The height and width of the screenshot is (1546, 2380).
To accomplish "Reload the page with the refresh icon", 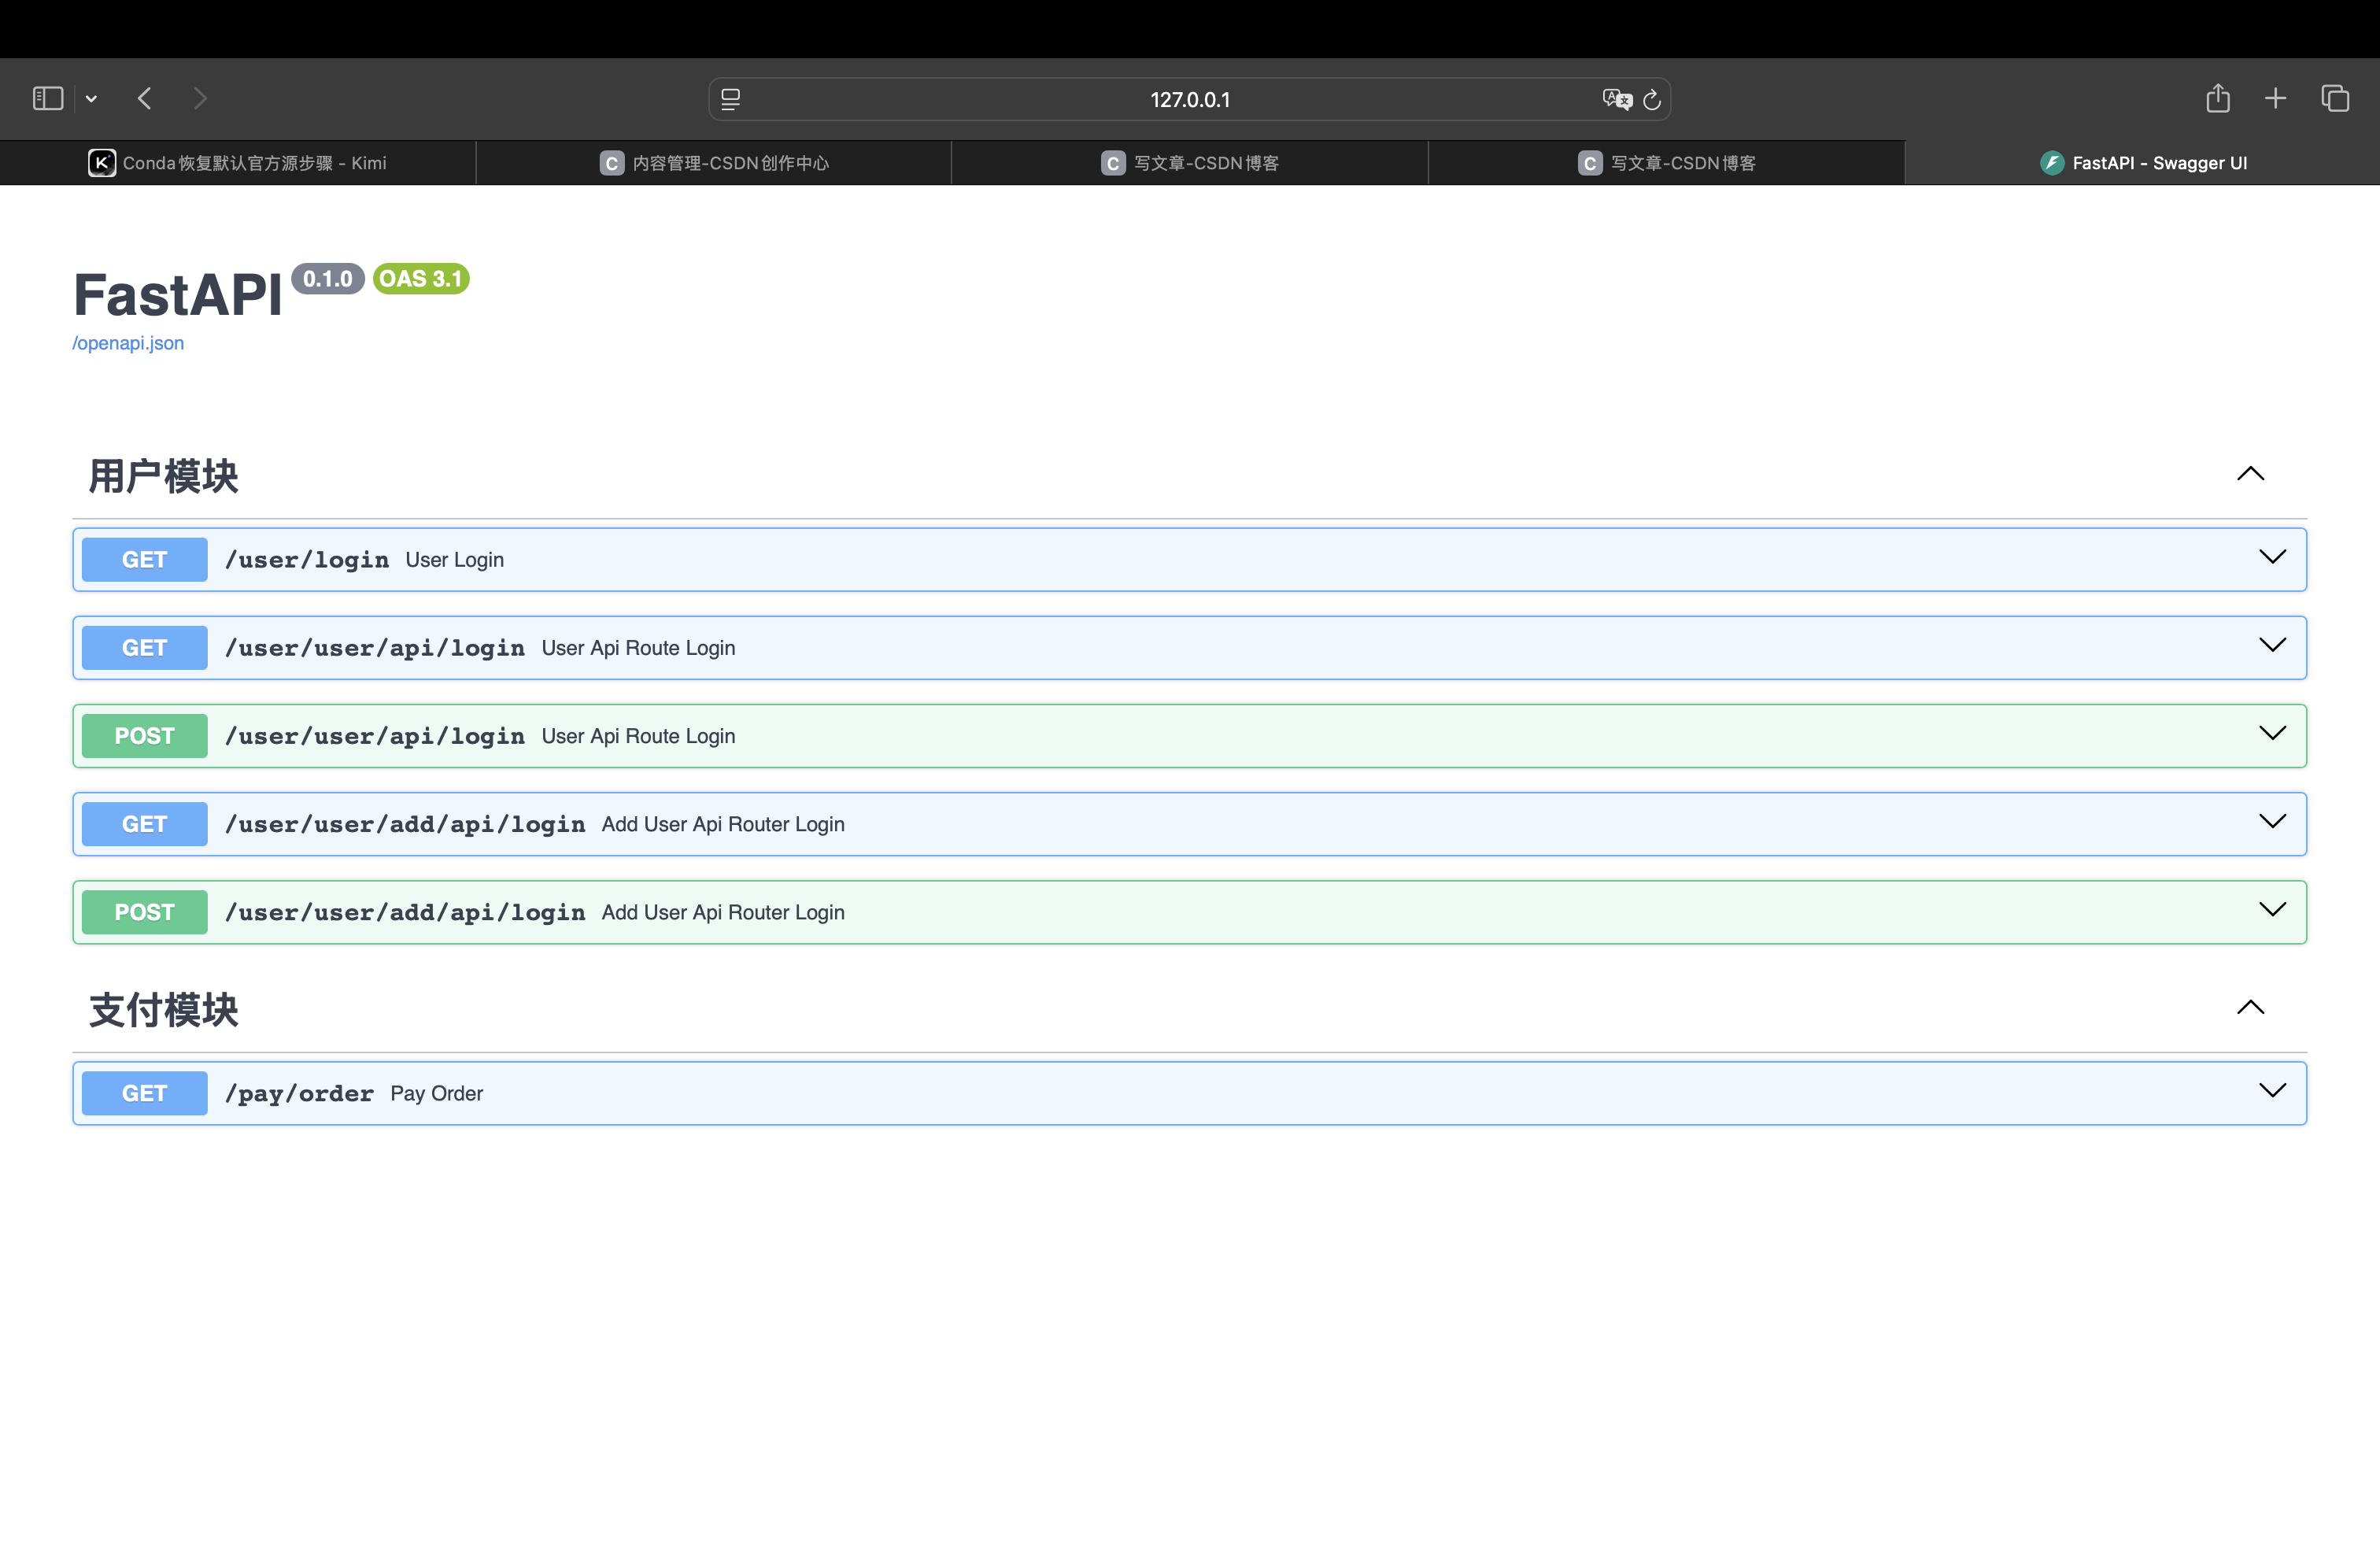I will click(x=1652, y=99).
